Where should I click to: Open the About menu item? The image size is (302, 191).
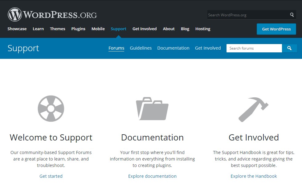pos(169,29)
